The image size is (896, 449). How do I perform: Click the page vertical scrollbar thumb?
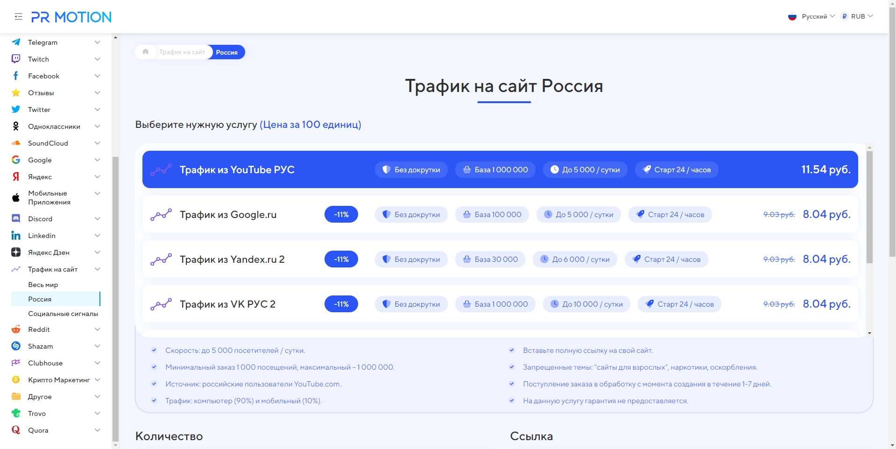pyautogui.click(x=892, y=131)
